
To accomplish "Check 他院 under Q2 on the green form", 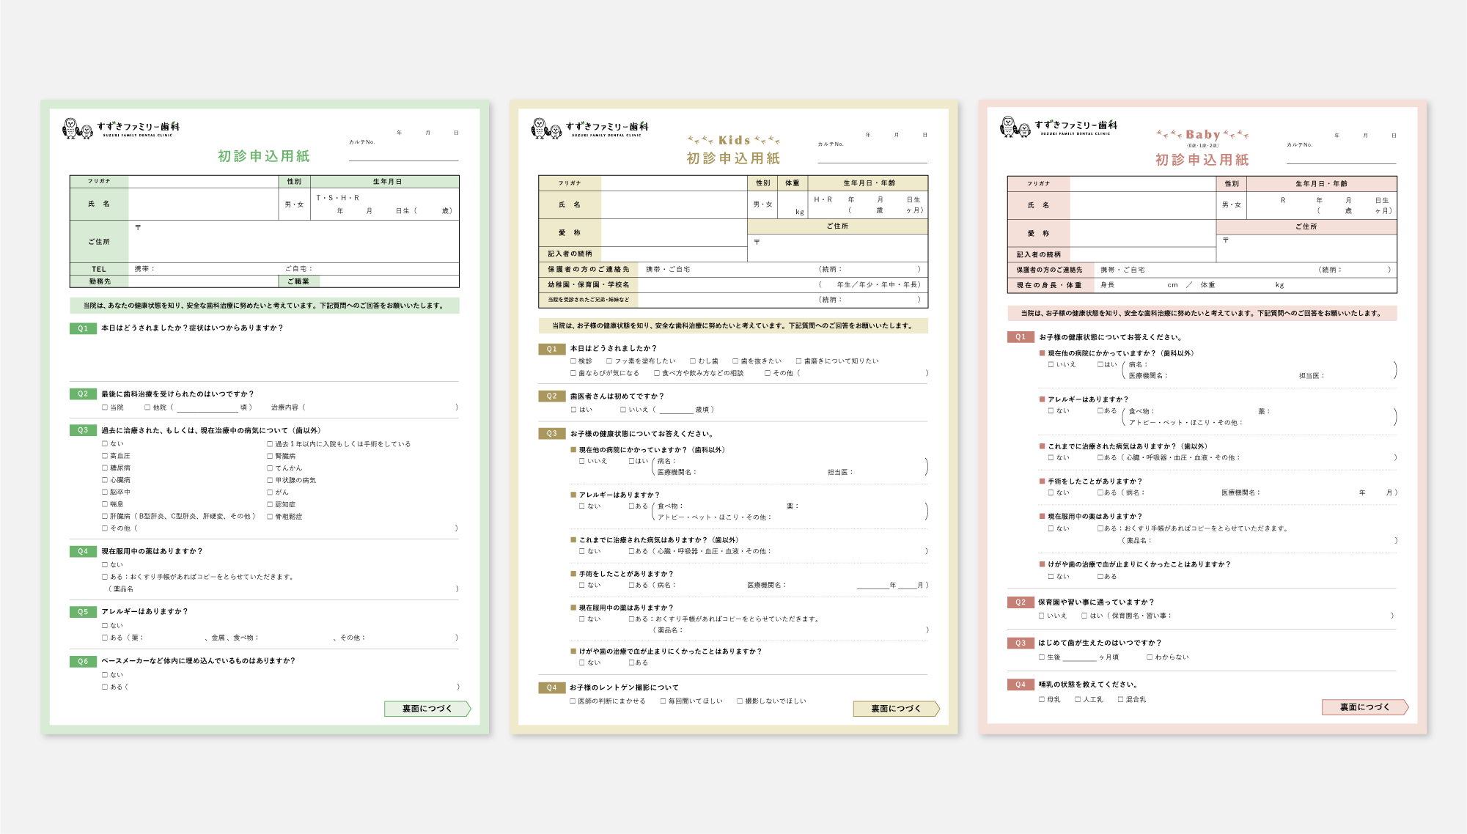I will (147, 407).
